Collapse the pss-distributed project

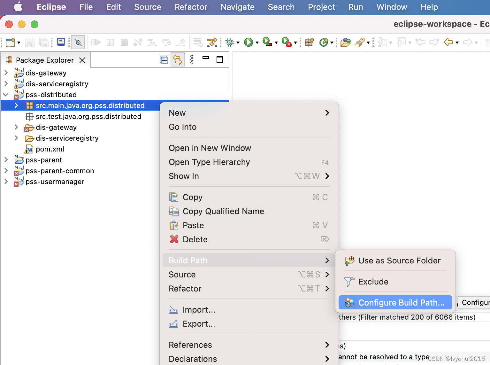[6, 95]
